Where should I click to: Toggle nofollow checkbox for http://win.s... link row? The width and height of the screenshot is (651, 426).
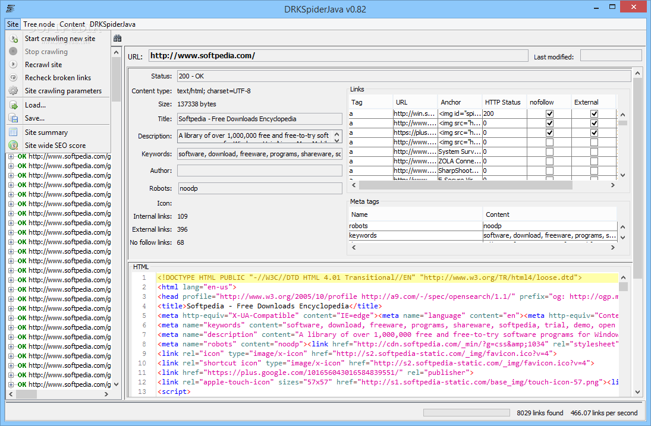tap(549, 113)
